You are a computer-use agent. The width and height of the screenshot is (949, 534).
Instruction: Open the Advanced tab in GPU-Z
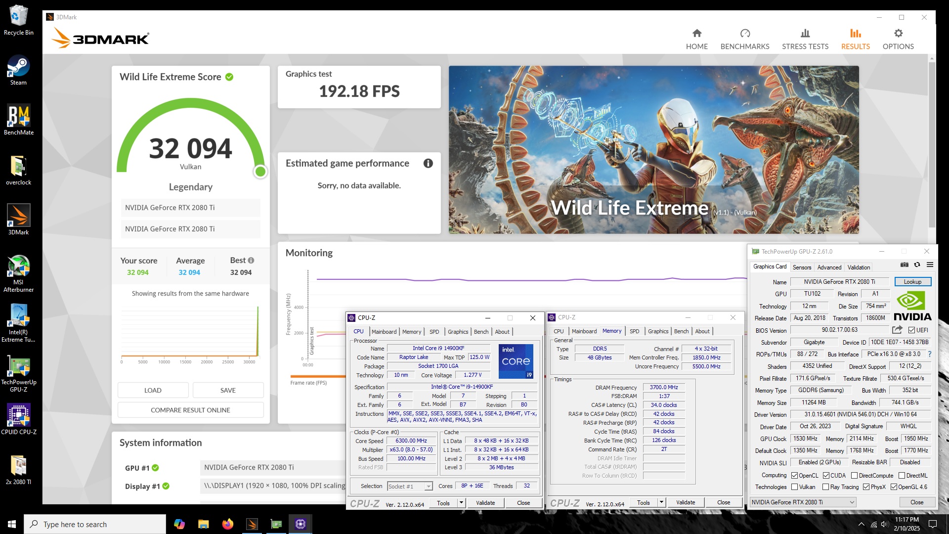(x=829, y=267)
